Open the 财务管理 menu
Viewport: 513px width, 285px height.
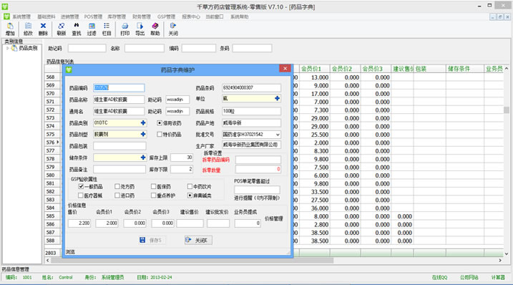coord(142,16)
